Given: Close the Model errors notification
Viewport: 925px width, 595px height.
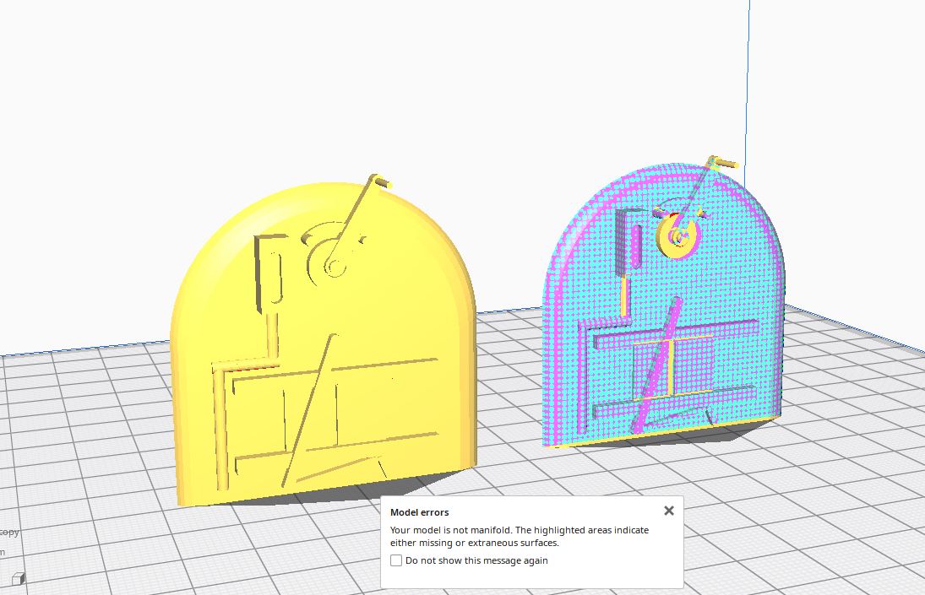Looking at the screenshot, I should pyautogui.click(x=668, y=511).
